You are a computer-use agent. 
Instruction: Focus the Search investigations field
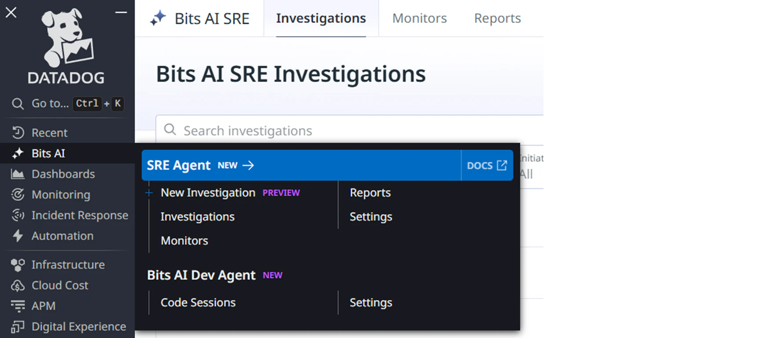coord(349,130)
